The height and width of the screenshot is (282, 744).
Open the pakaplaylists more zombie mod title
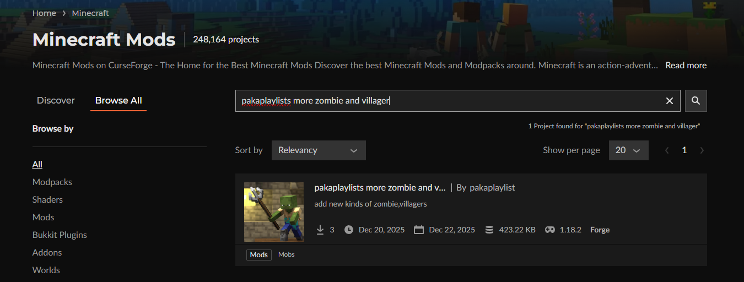[380, 187]
